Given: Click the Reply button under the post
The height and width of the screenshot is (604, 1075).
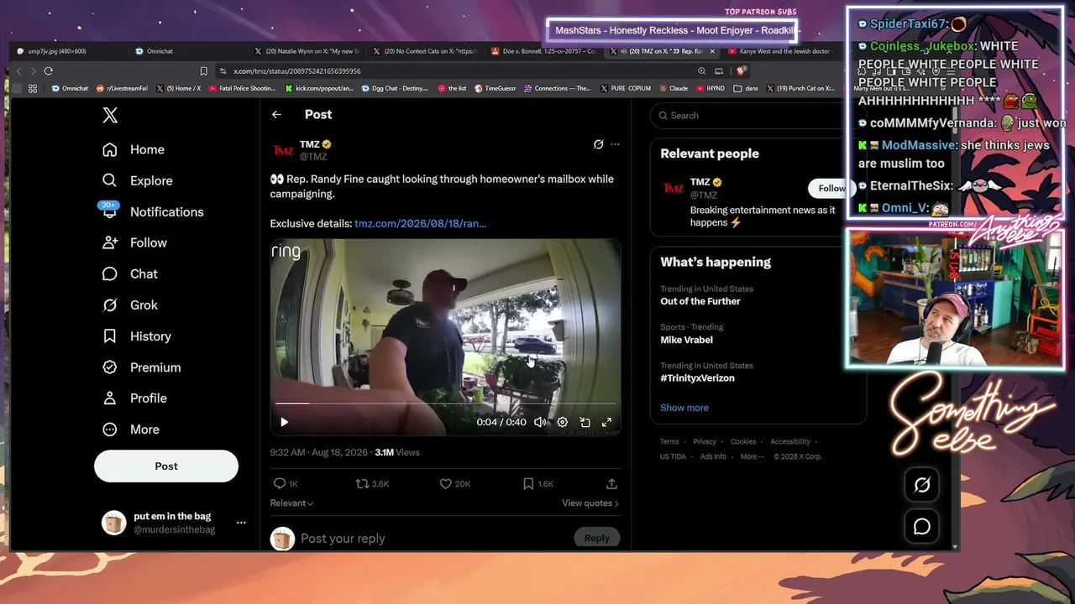Looking at the screenshot, I should pos(597,538).
